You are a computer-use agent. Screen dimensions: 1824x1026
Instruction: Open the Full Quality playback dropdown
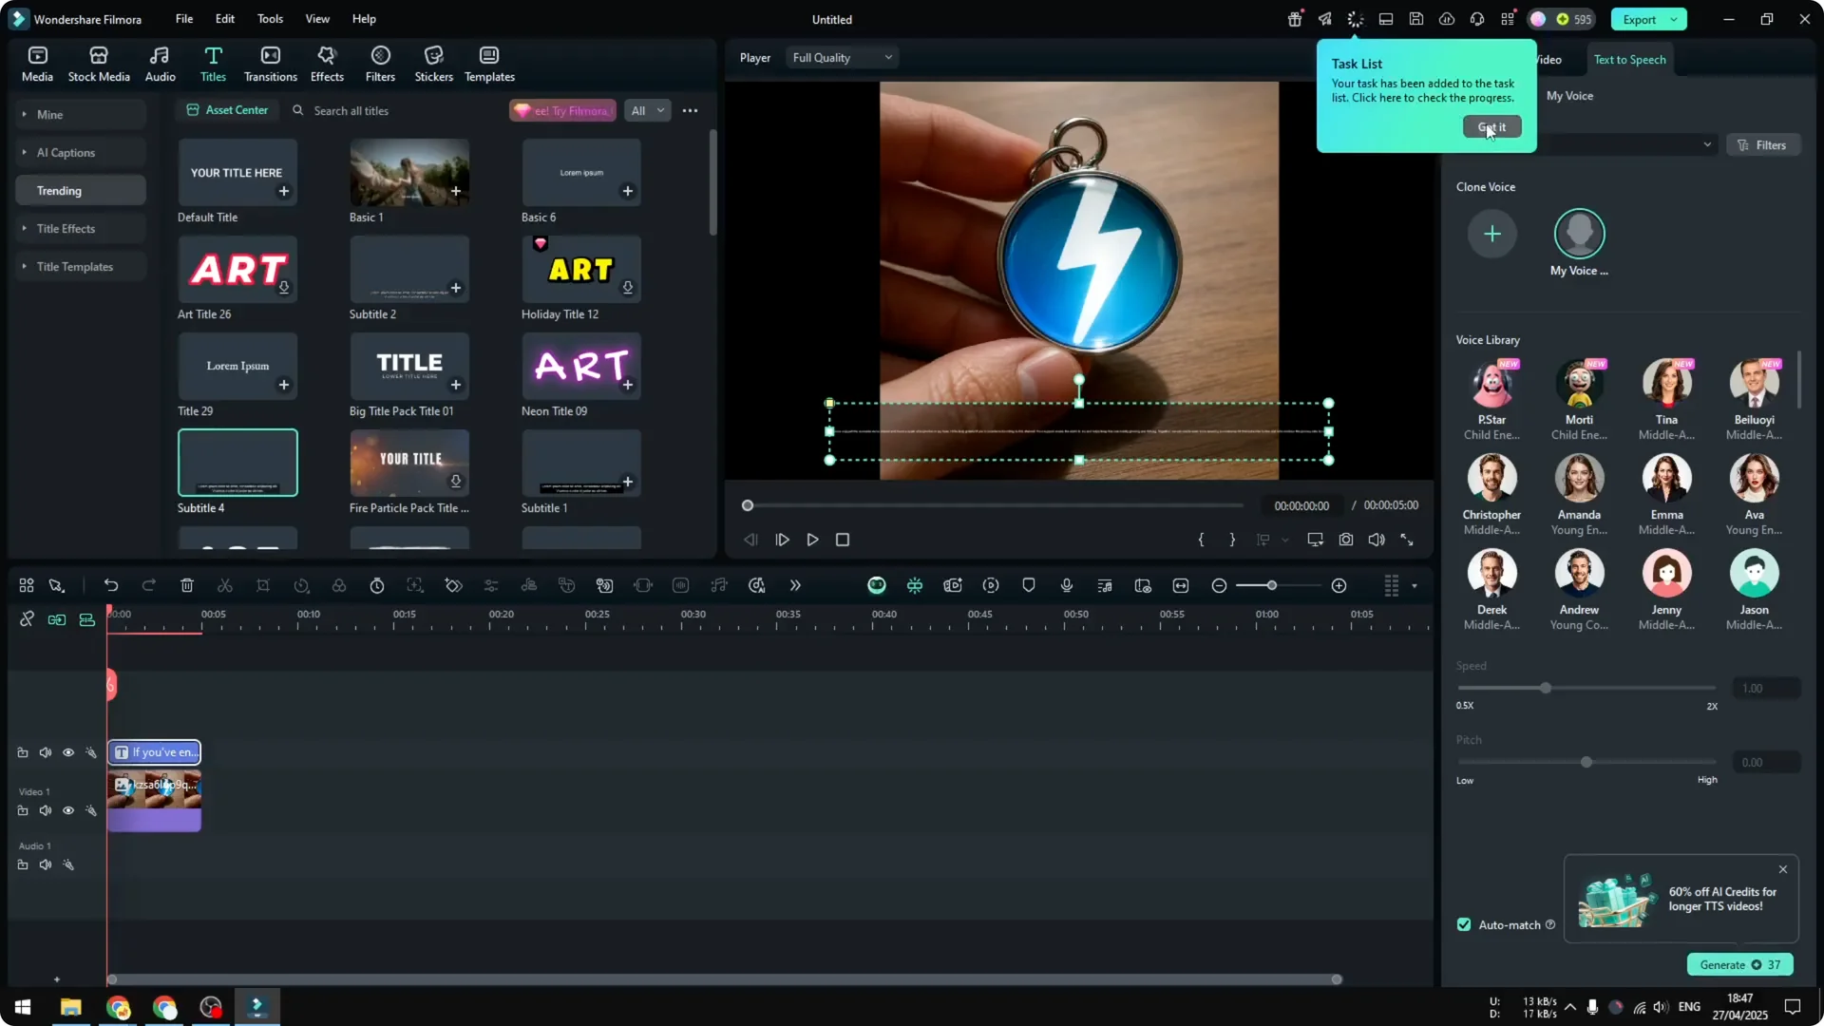point(841,57)
